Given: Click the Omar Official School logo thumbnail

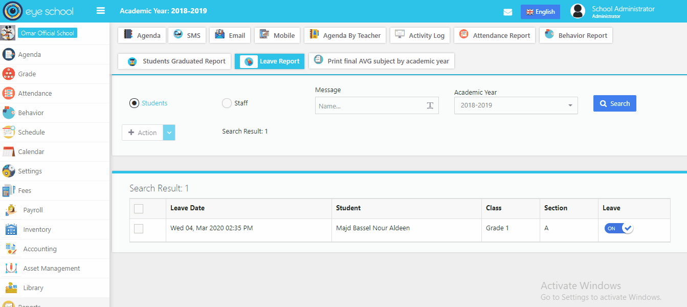Looking at the screenshot, I should [x=8, y=33].
